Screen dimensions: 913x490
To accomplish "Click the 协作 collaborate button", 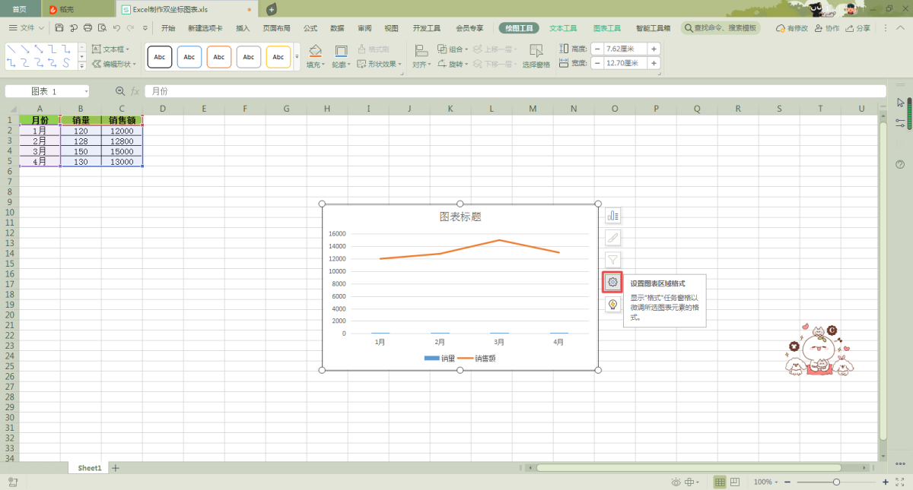I will 827,28.
